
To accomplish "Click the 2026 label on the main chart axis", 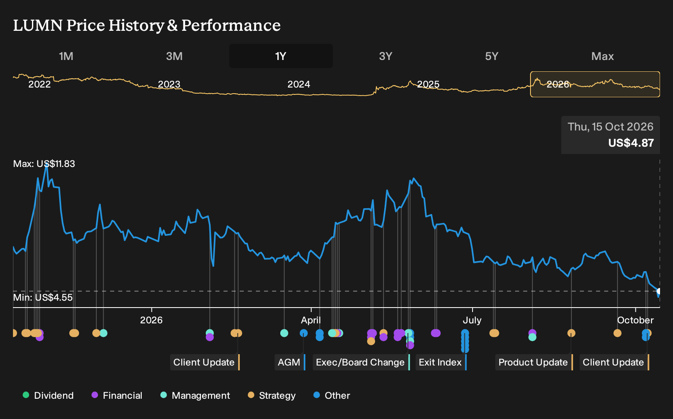I will click(x=151, y=320).
